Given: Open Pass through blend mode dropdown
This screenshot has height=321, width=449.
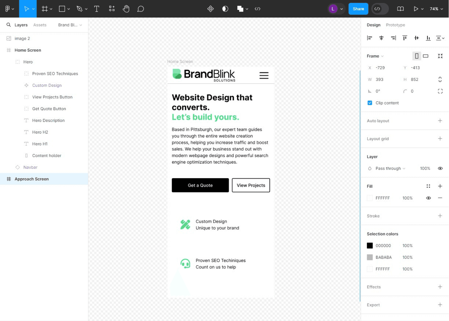Looking at the screenshot, I should [390, 168].
